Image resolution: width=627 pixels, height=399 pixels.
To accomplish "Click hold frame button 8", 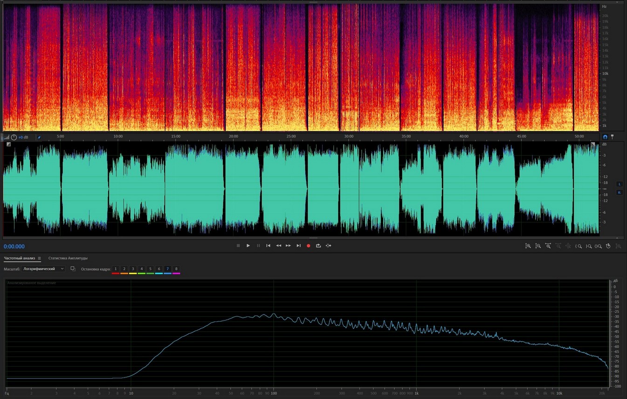I will click(176, 269).
